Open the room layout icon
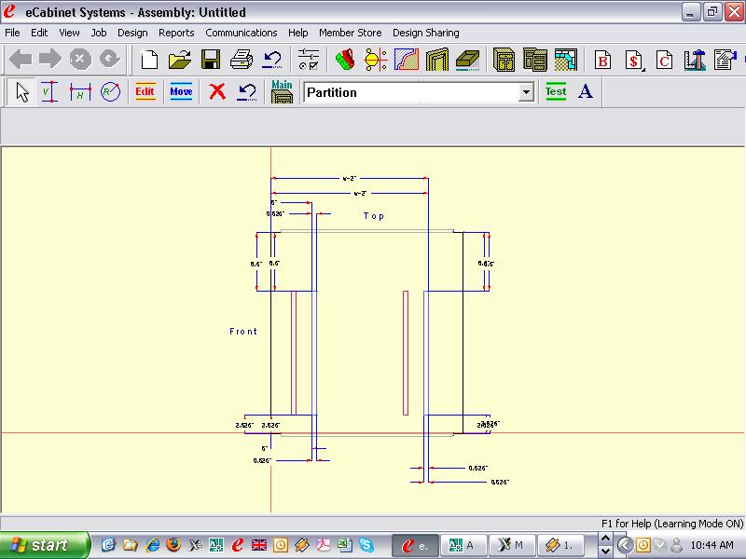The height and width of the screenshot is (559, 746). pyautogui.click(x=566, y=60)
